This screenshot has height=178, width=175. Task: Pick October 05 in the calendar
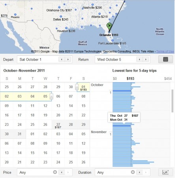point(45,97)
